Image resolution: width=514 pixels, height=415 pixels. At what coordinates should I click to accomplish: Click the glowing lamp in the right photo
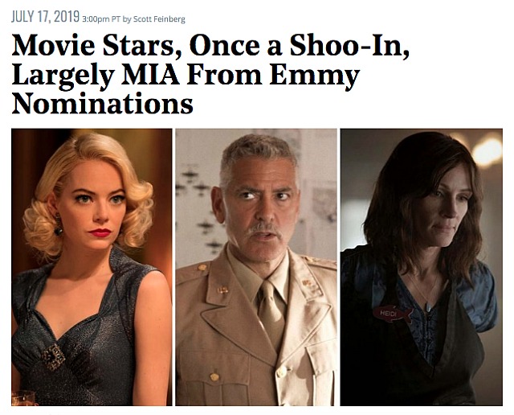(487, 151)
